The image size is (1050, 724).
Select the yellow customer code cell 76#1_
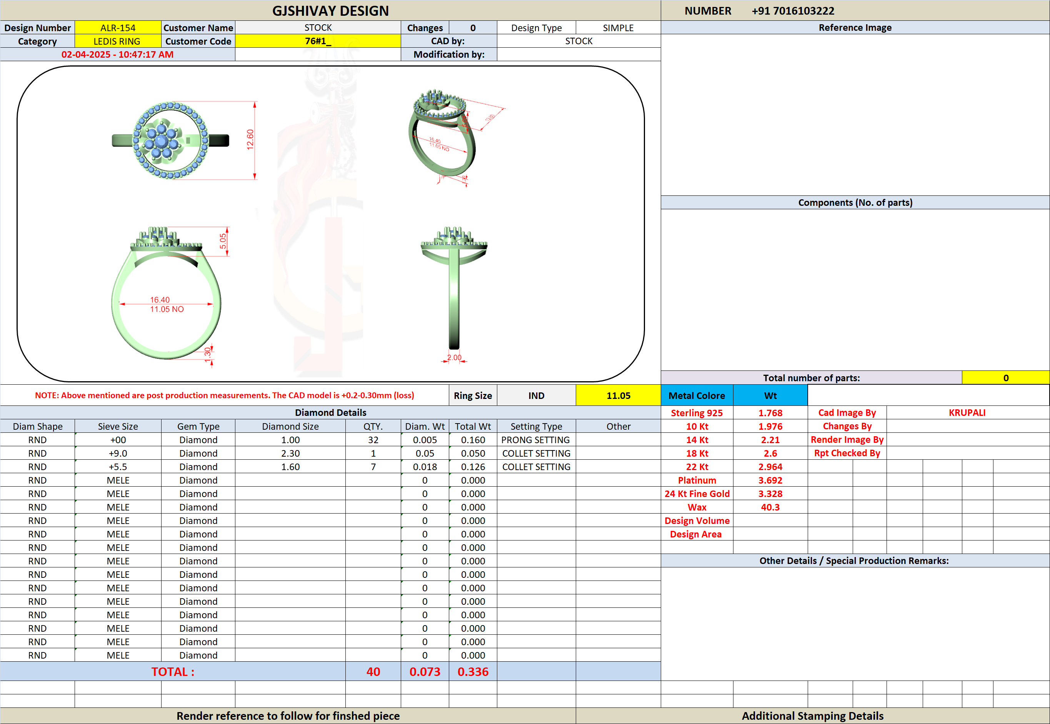coord(318,41)
